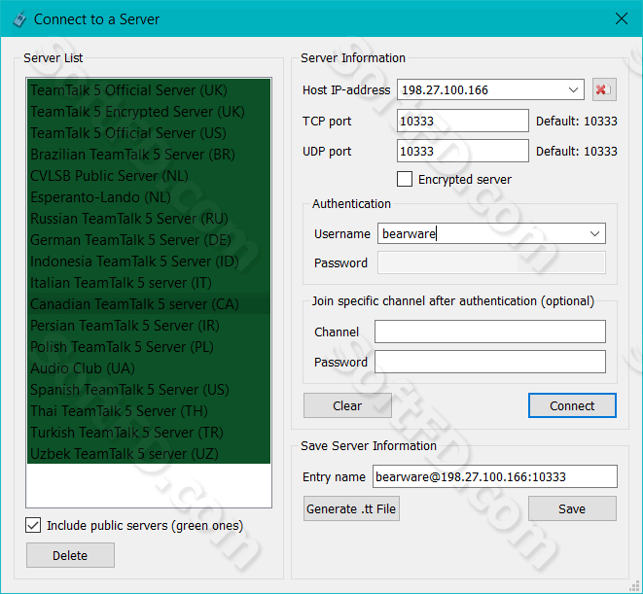Select Esperanto-Lando (NL) server
The image size is (643, 594).
[x=149, y=197]
